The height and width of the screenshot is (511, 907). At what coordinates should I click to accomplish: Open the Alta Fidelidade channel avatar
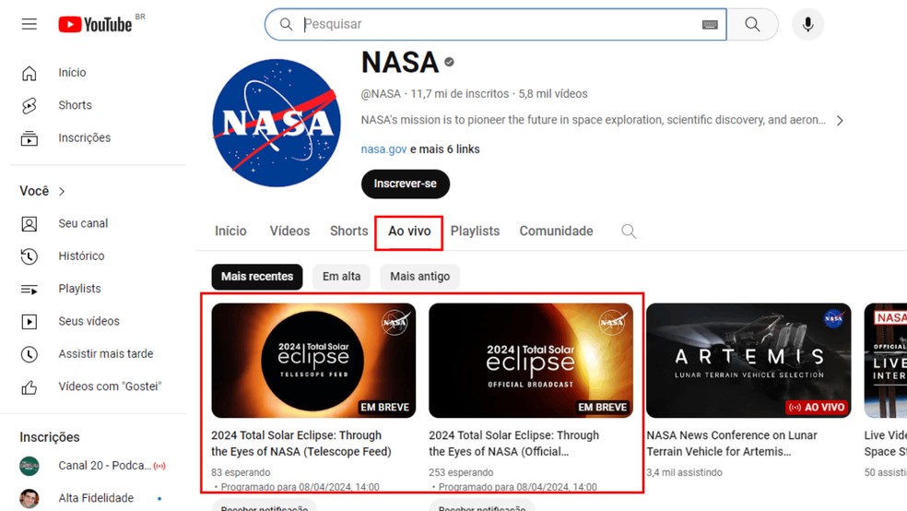[x=29, y=498]
